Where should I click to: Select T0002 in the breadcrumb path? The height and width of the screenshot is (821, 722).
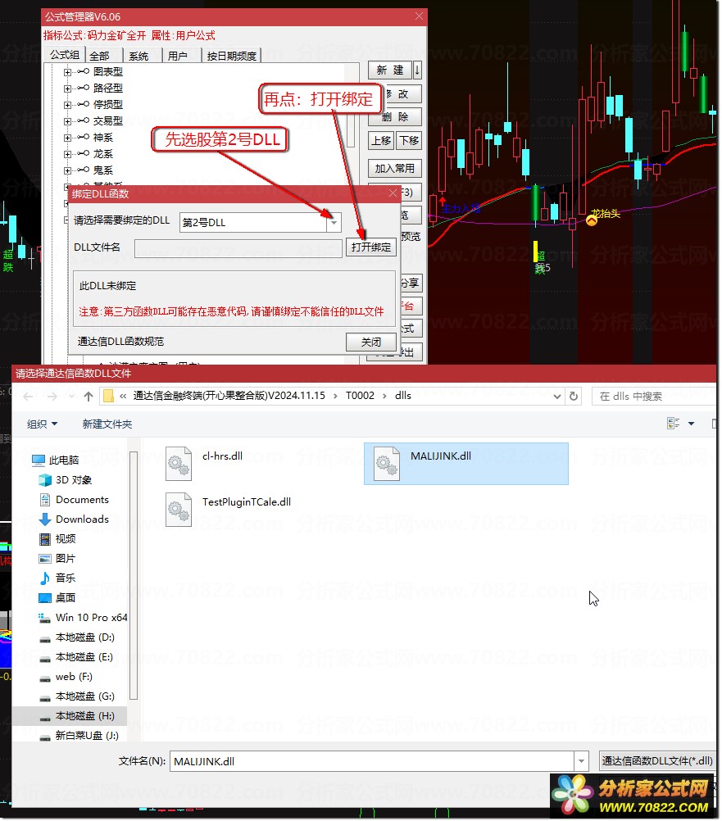(x=360, y=396)
